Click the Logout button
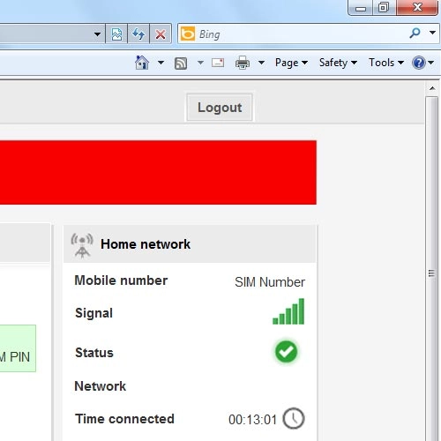Screen dimensions: 441x441 point(220,108)
